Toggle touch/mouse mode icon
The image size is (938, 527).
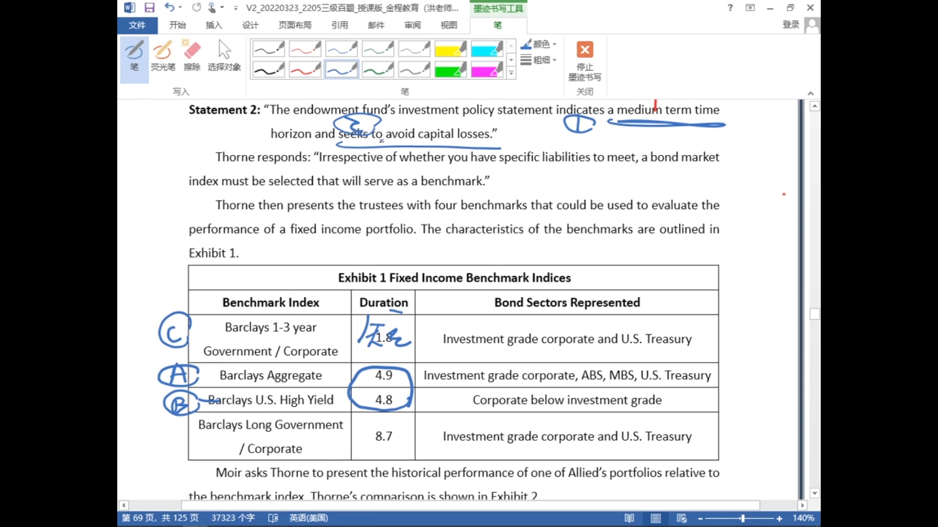(x=212, y=7)
